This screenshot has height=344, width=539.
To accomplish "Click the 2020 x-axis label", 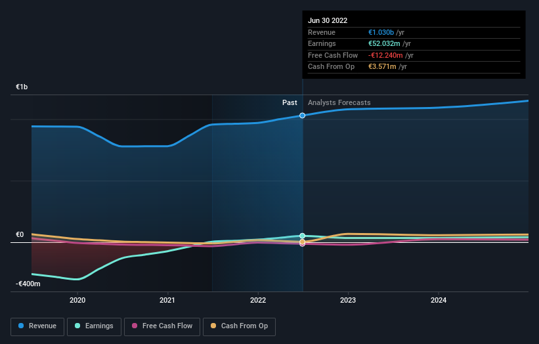I will [x=77, y=301].
